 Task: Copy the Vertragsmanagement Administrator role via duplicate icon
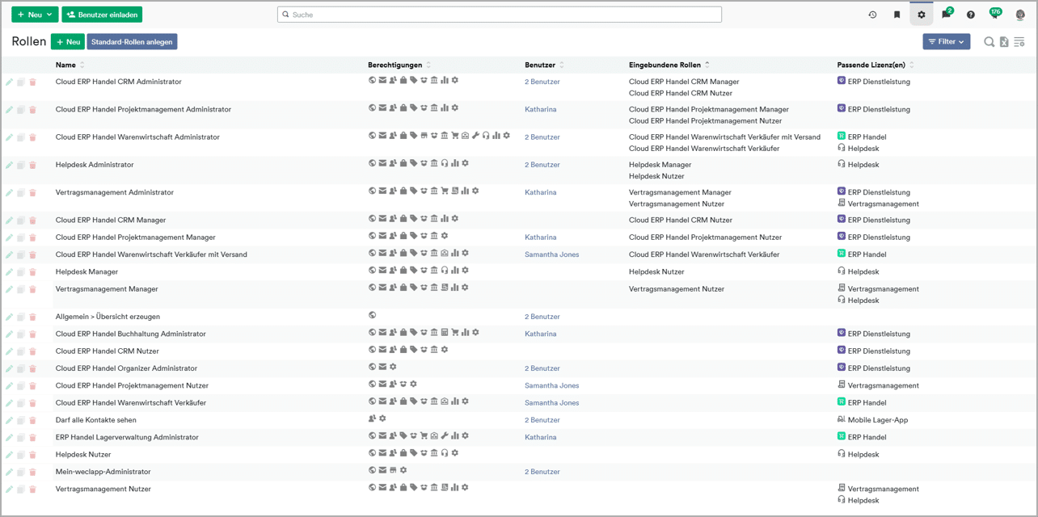coord(21,193)
